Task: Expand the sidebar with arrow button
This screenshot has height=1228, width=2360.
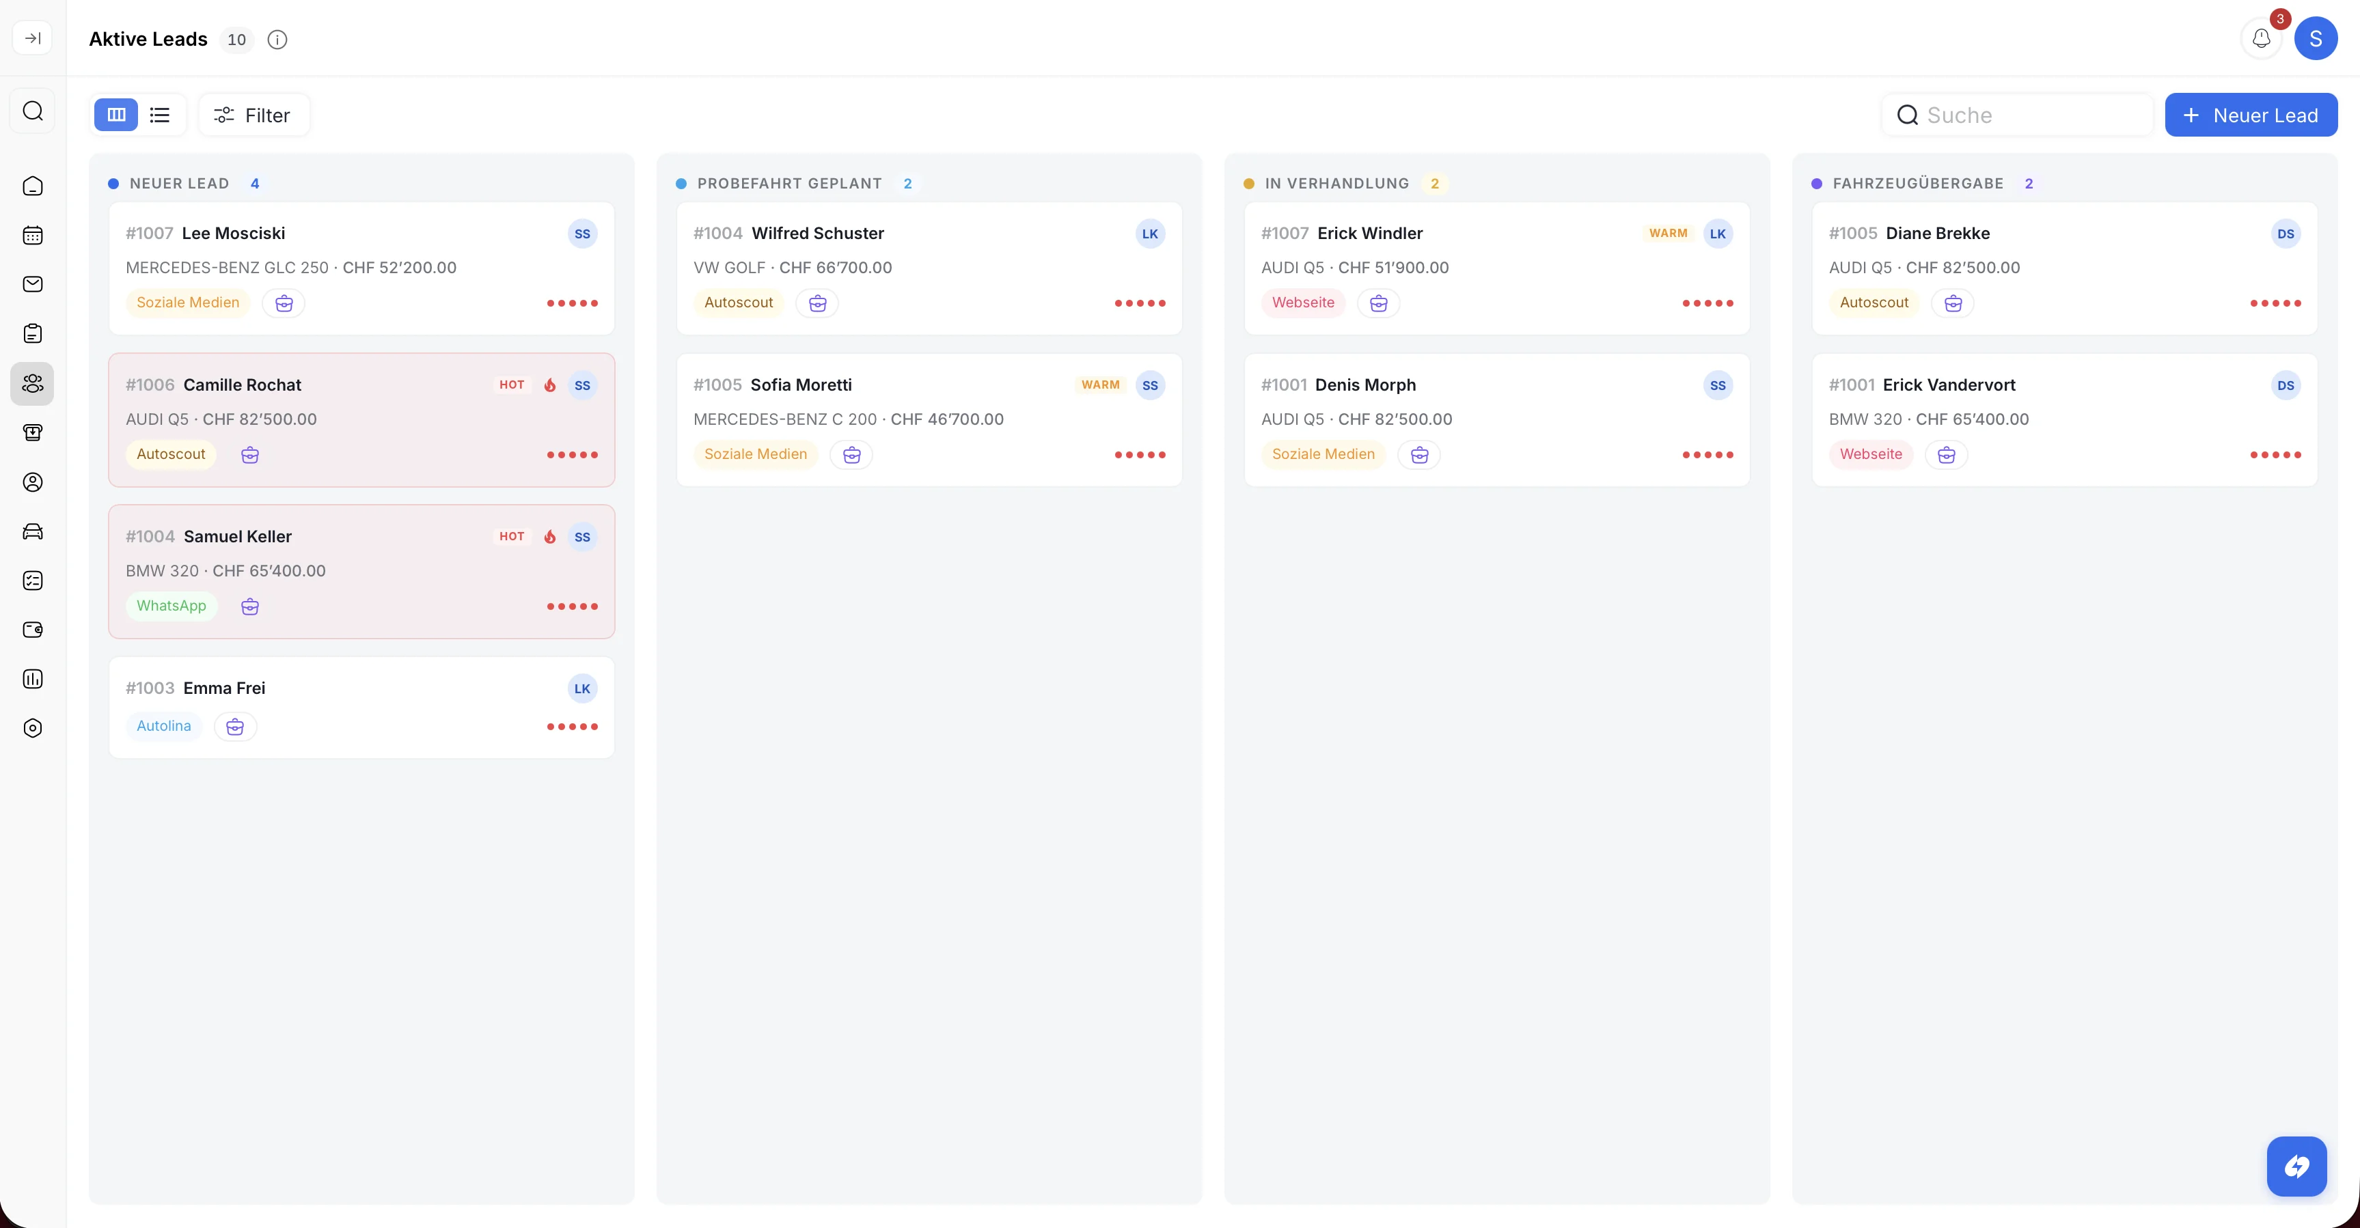Action: coord(33,38)
